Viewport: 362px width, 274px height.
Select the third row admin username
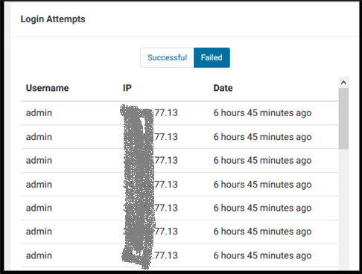tap(39, 160)
